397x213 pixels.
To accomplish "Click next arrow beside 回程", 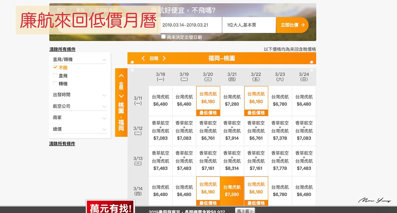I will [164, 58].
